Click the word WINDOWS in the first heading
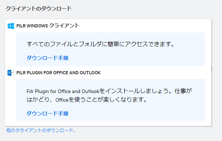This screenshot has width=222, height=141. [37, 26]
